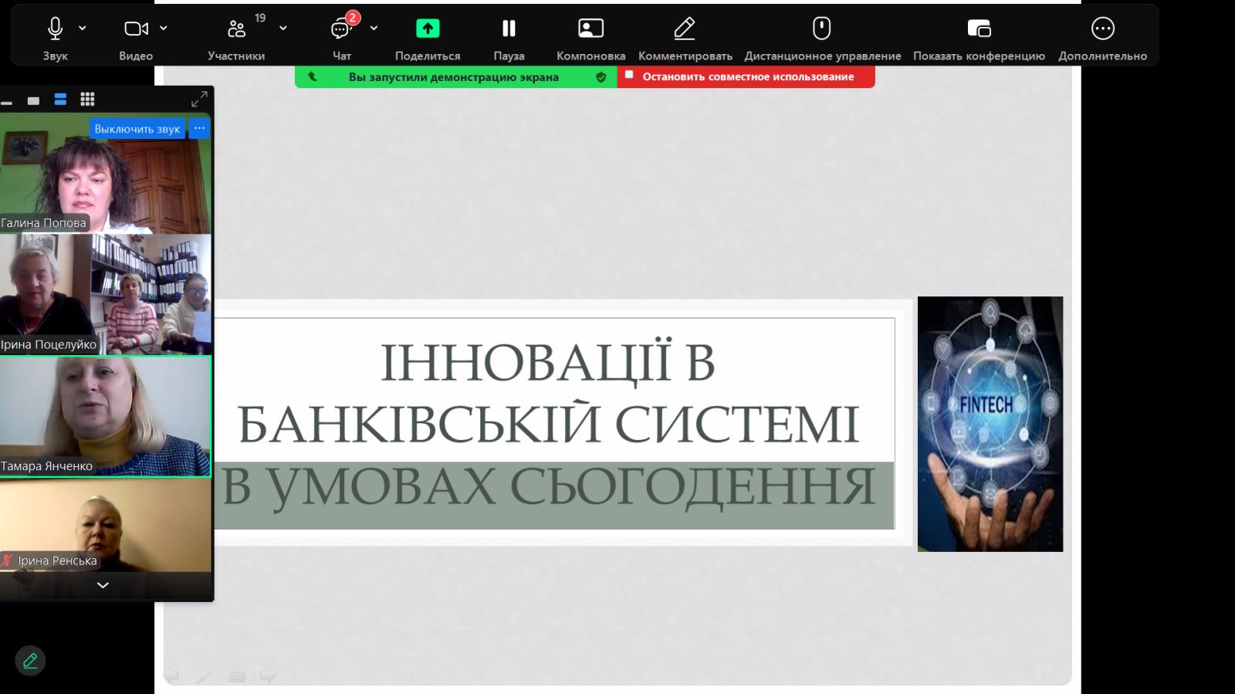Open Комментировать annotation tools

[x=685, y=29]
